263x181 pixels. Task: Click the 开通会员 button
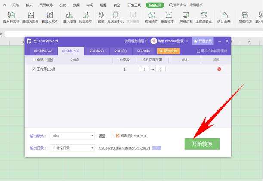203,41
